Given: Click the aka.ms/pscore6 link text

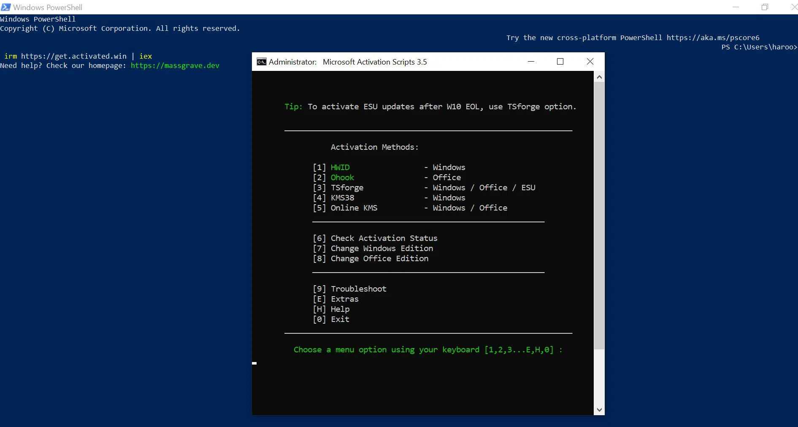Looking at the screenshot, I should 713,38.
